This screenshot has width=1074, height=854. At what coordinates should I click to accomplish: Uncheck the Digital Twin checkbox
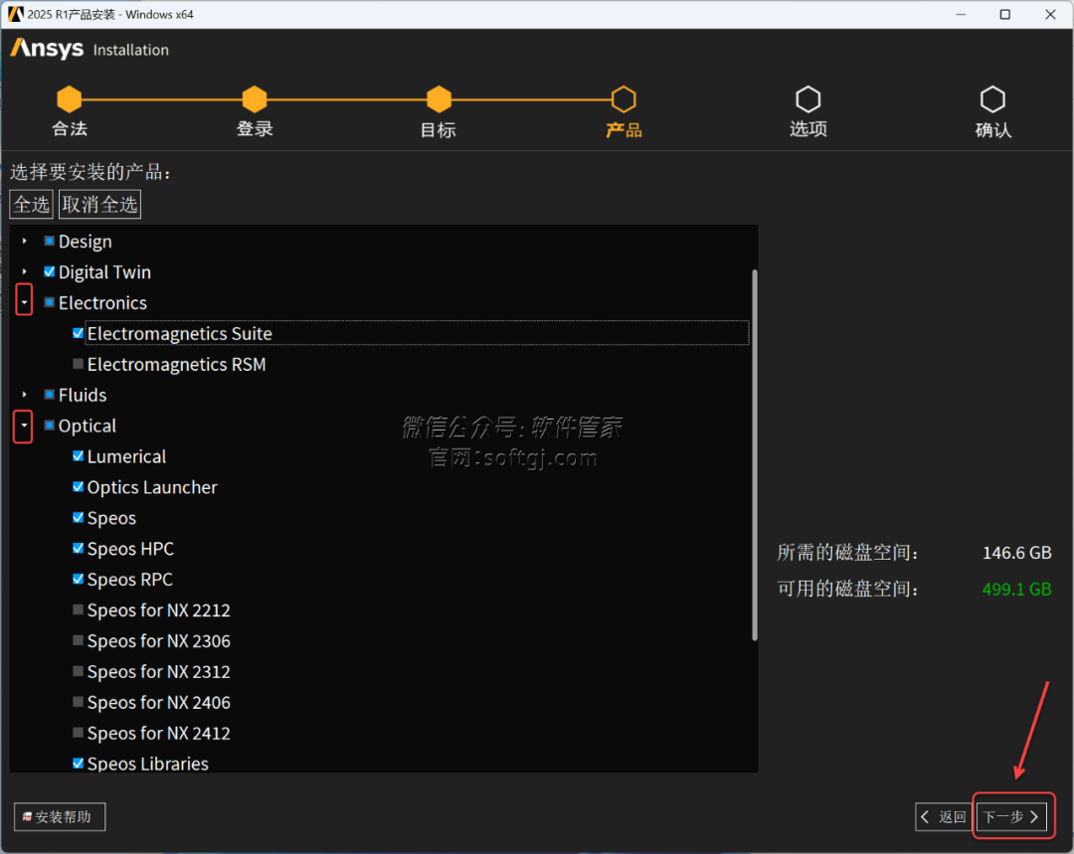click(50, 271)
